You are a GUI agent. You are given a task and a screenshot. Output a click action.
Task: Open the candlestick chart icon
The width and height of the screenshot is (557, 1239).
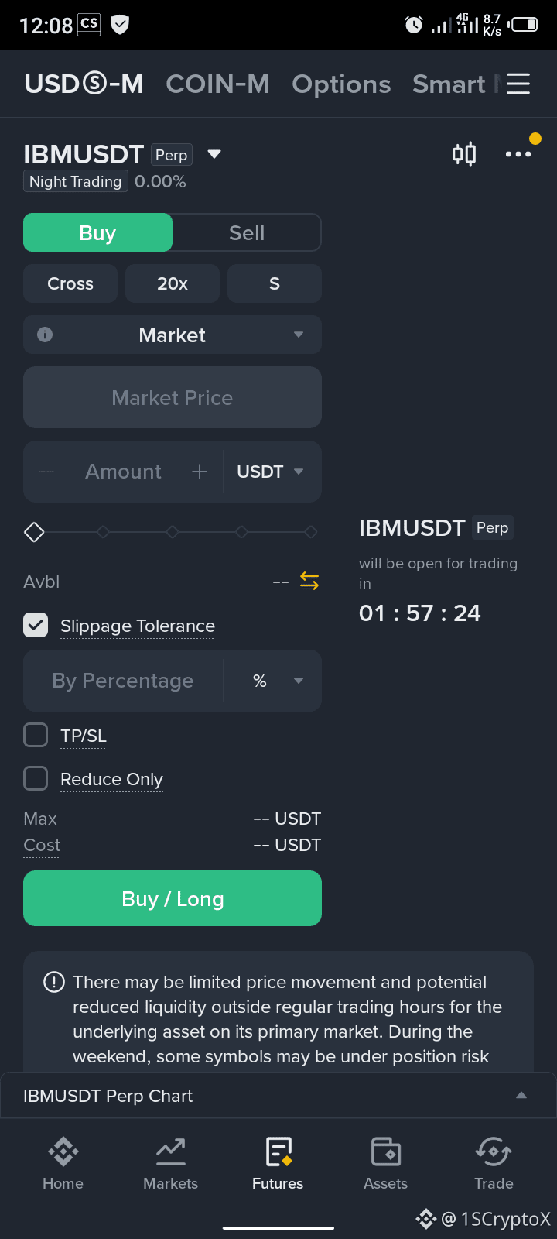coord(464,154)
